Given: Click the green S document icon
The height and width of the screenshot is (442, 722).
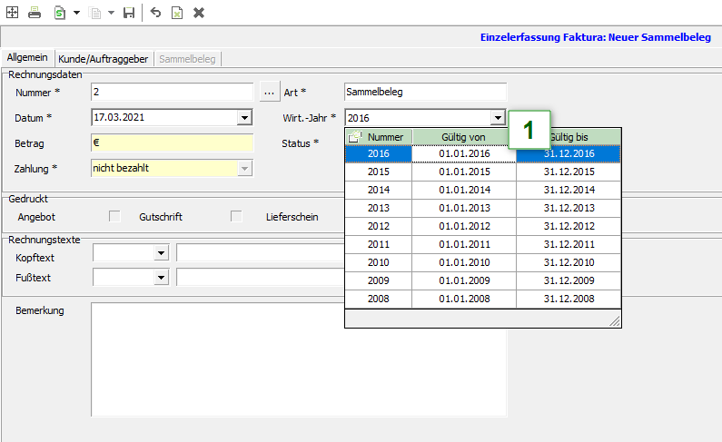Looking at the screenshot, I should [59, 13].
